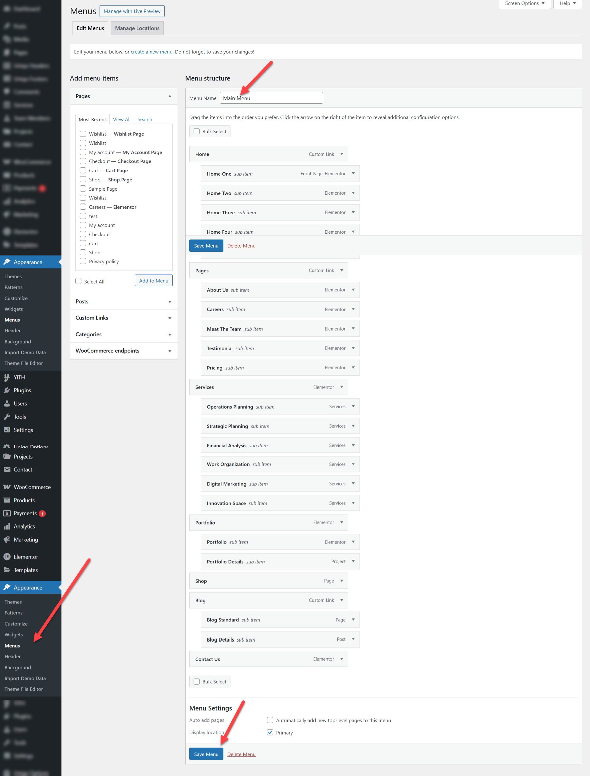
Task: Open Elementor via its circular icon
Action: pyautogui.click(x=7, y=557)
